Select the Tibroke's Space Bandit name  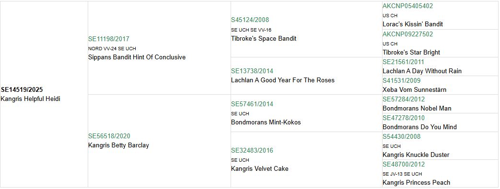tap(264, 38)
